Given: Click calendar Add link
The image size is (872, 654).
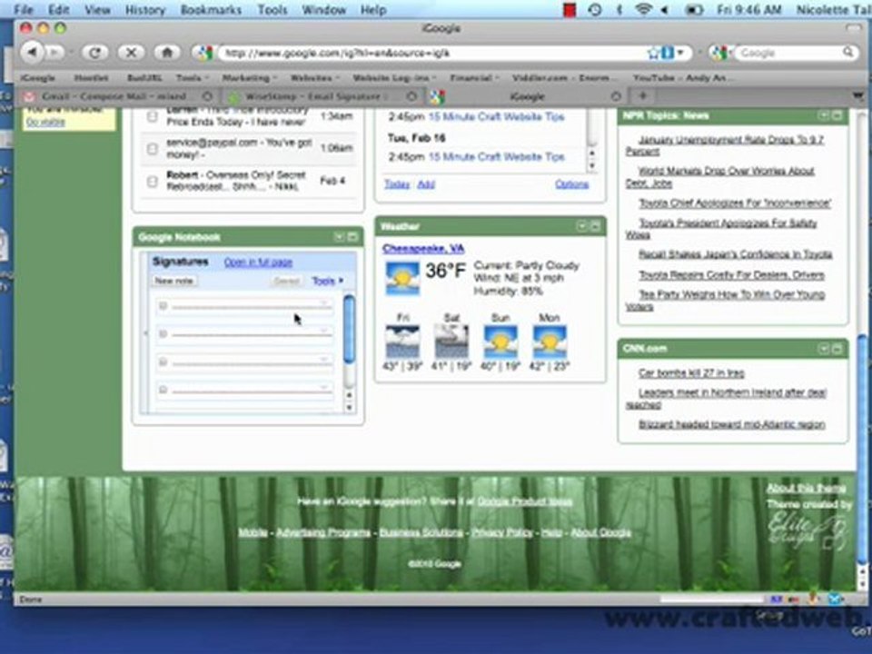Looking at the screenshot, I should click(x=426, y=184).
